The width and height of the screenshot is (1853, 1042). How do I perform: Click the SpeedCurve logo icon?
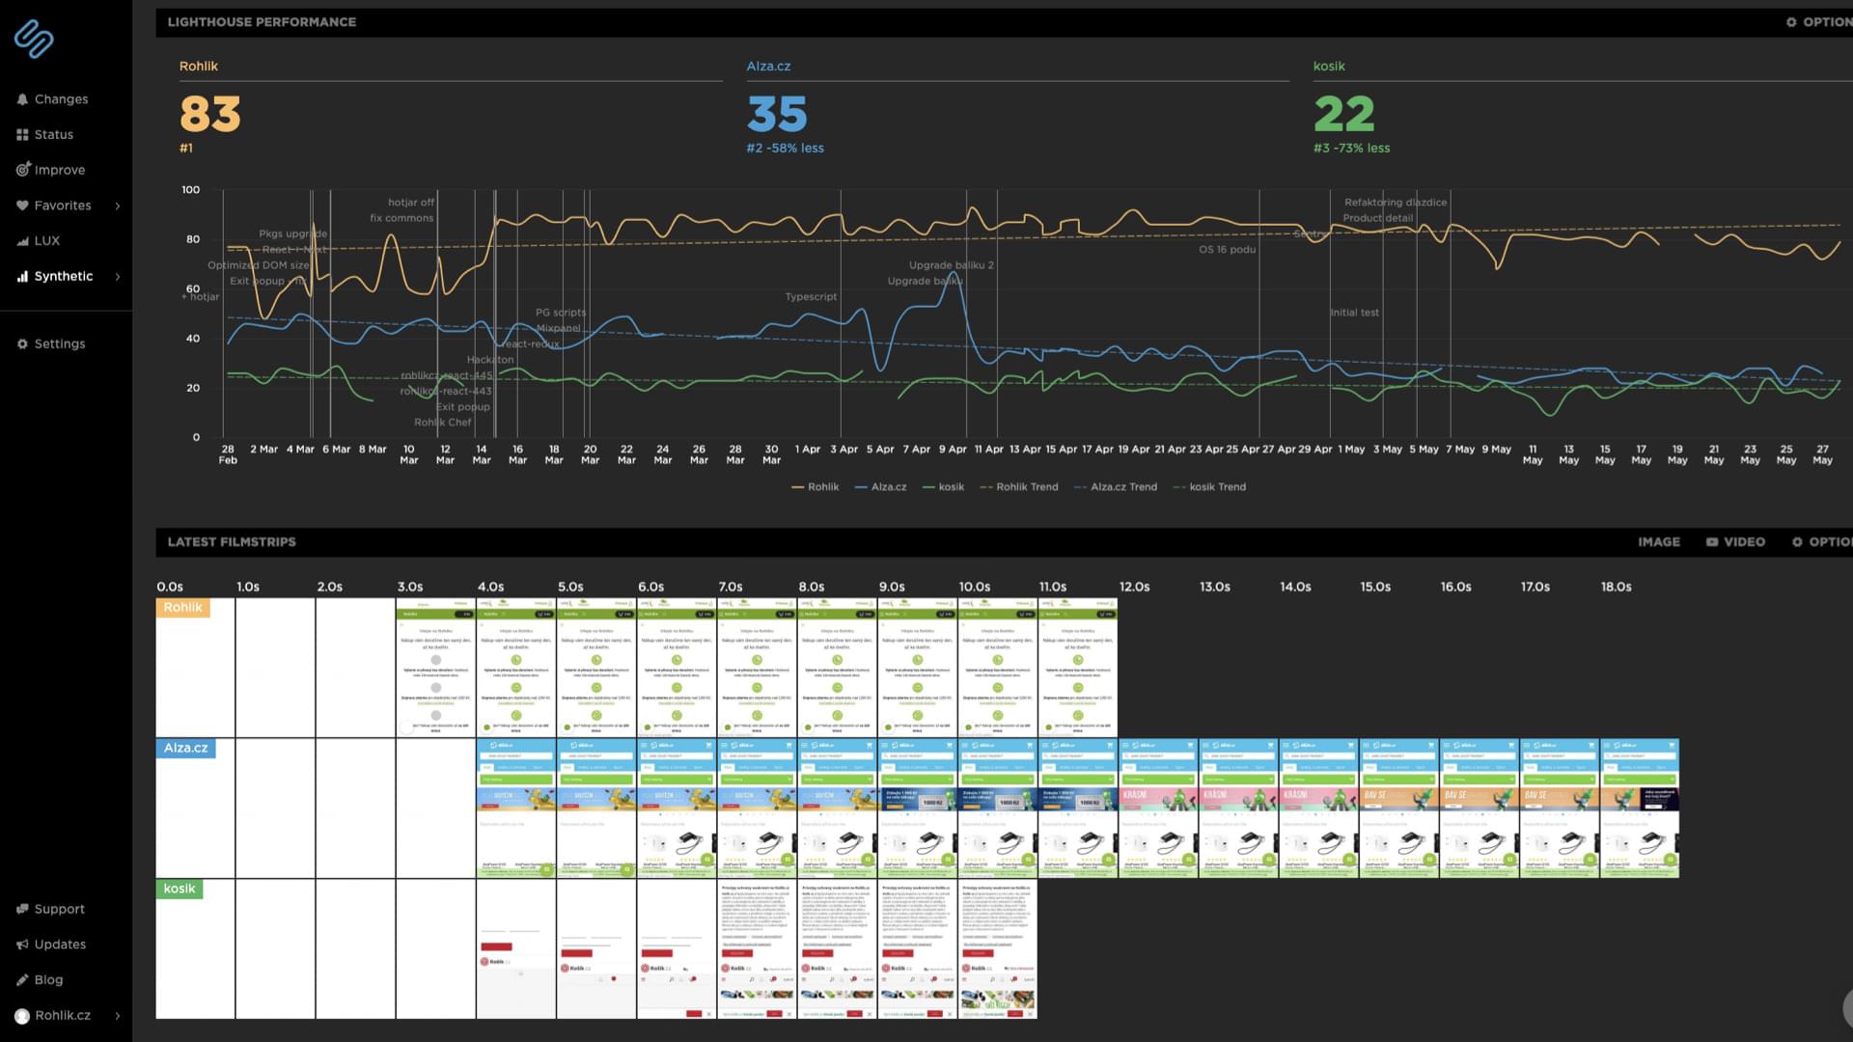click(x=34, y=39)
